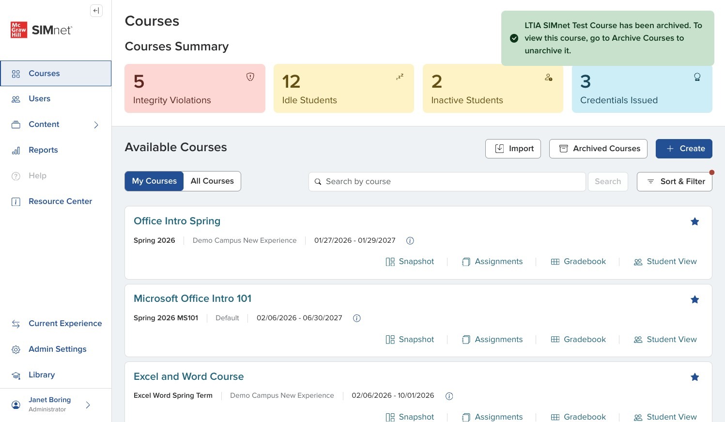725x422 pixels.
Task: Open the Library
Action: 56,375
